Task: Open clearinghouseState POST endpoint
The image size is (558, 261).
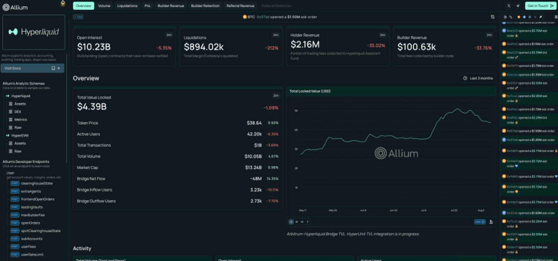Action: click(37, 183)
